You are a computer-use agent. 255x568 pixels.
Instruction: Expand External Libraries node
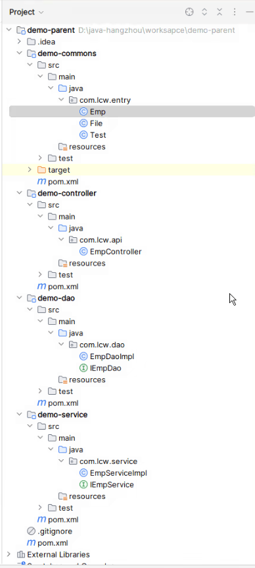(x=9, y=554)
